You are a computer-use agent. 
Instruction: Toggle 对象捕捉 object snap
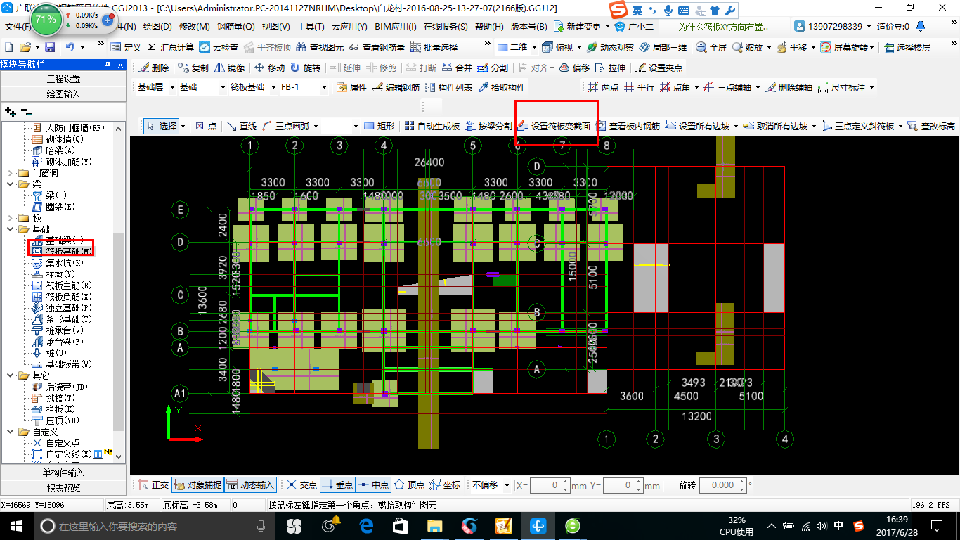pos(197,485)
